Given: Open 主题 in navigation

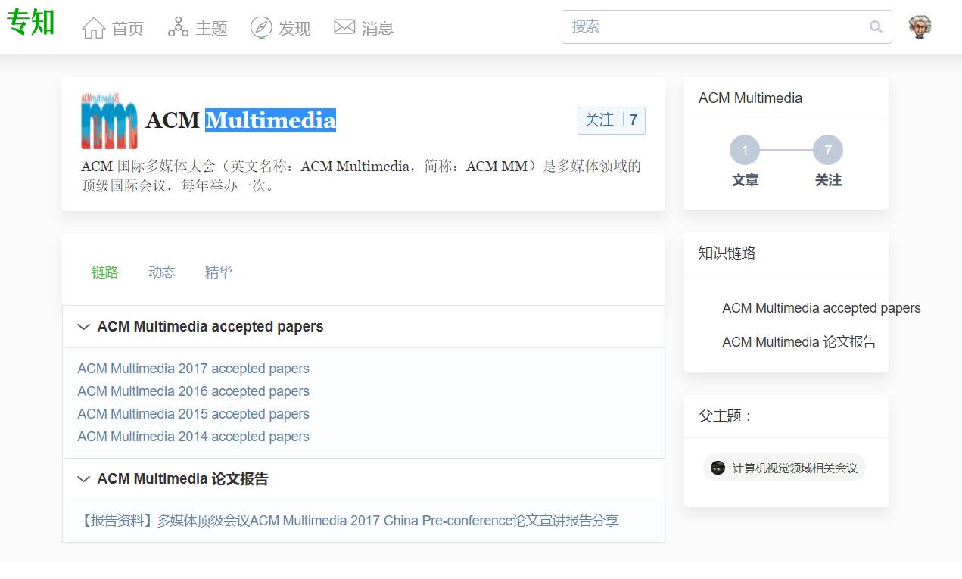Looking at the screenshot, I should pyautogui.click(x=211, y=29).
